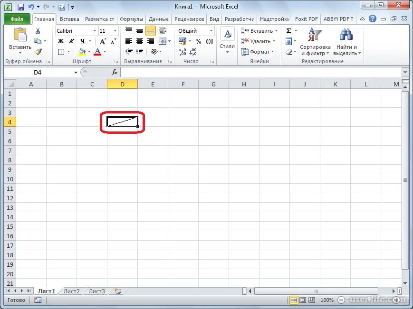Screen dimensions: 413x309
Task: Decrease decimal places
Action: (x=193, y=52)
